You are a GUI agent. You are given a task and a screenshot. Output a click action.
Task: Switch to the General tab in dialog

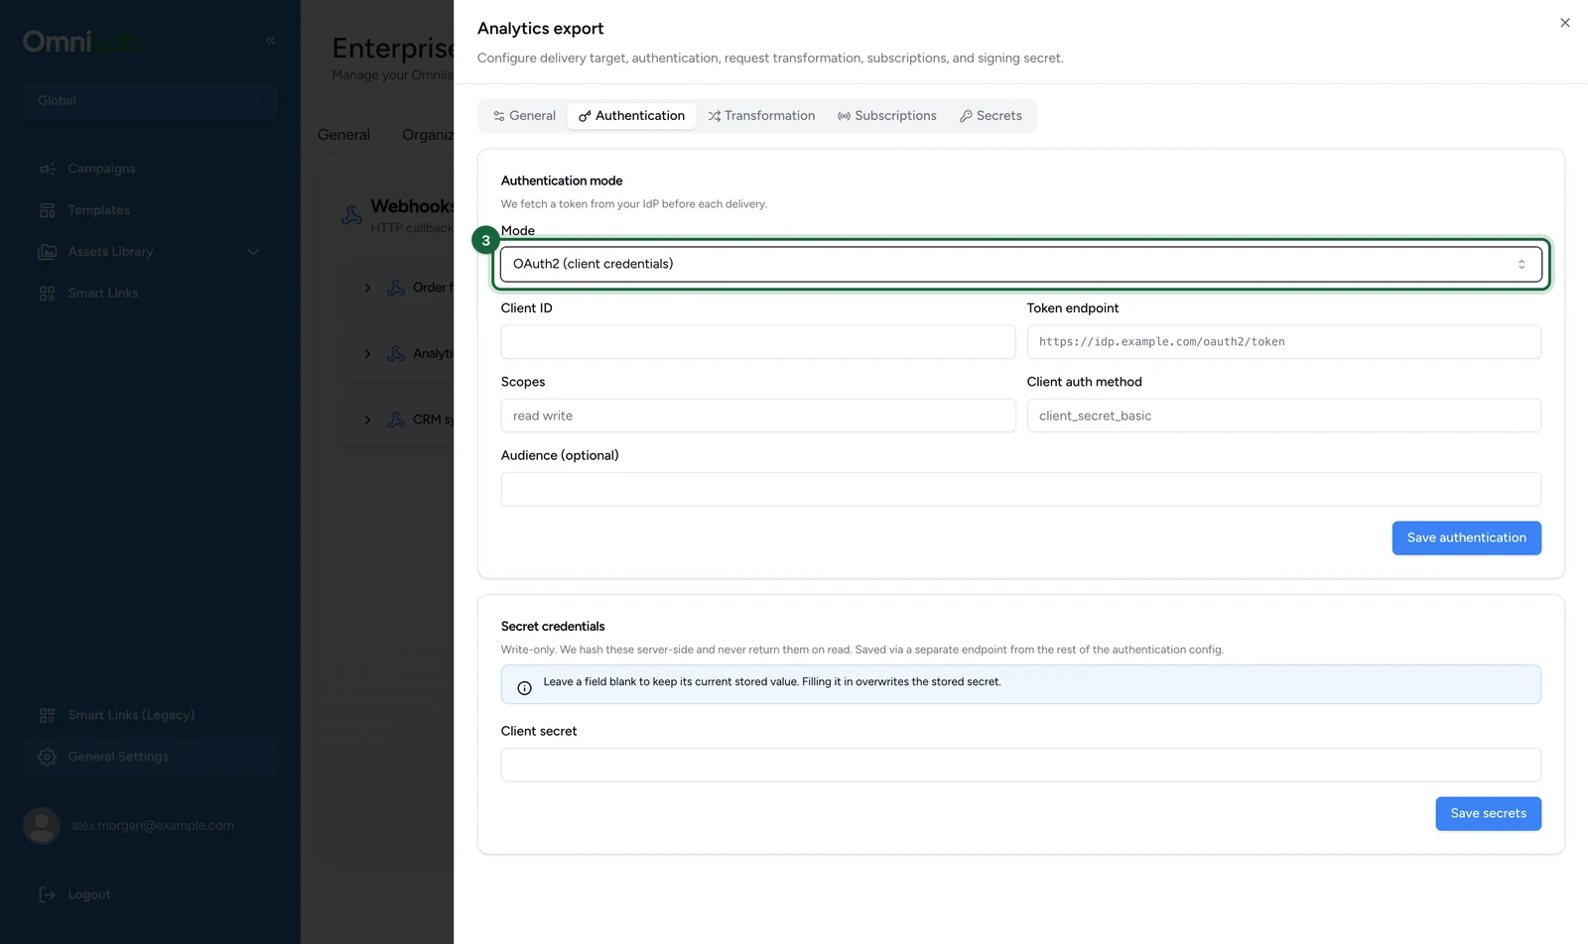pyautogui.click(x=524, y=116)
